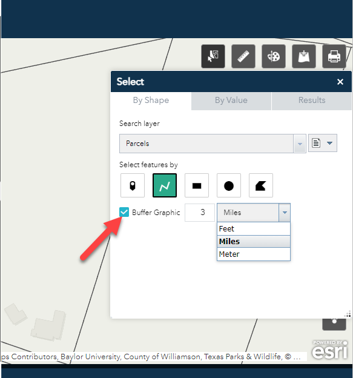Switch to the By Value tab

(x=231, y=101)
